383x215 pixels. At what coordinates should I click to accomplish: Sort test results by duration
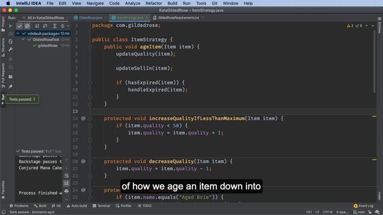45,26
